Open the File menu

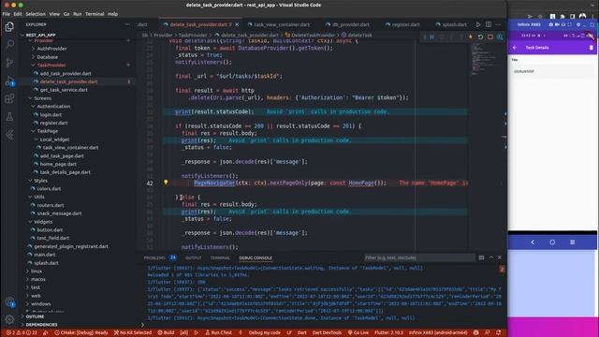tap(7, 14)
